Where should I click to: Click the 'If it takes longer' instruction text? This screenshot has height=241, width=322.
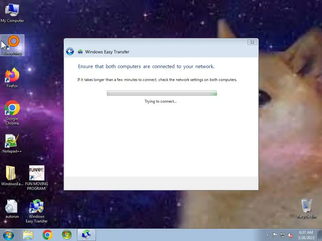[x=157, y=80]
